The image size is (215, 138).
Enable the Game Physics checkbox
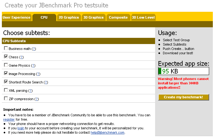tap(6, 65)
